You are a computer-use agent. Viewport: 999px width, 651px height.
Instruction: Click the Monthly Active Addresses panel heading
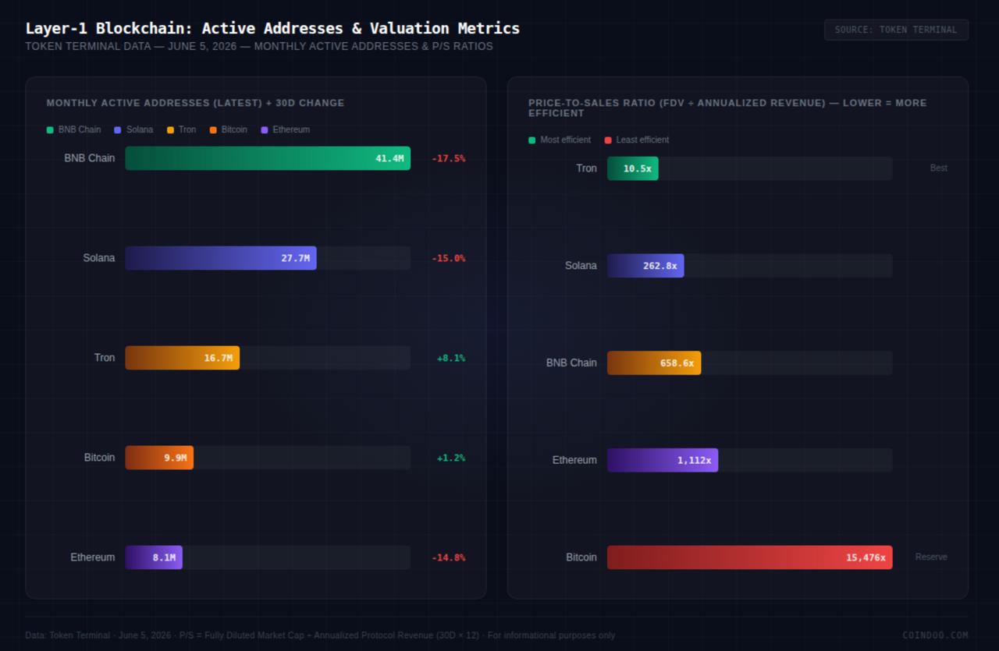coord(195,103)
